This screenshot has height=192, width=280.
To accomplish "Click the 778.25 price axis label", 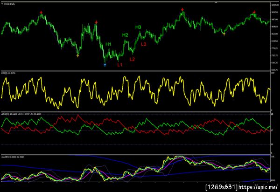I will coord(275,48).
